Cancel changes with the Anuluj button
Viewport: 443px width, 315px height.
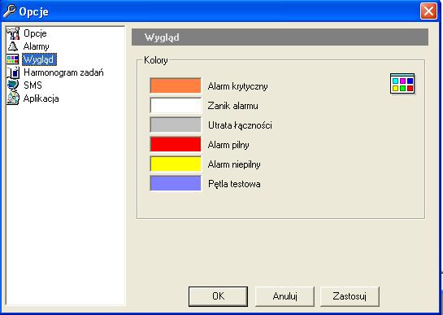click(284, 296)
